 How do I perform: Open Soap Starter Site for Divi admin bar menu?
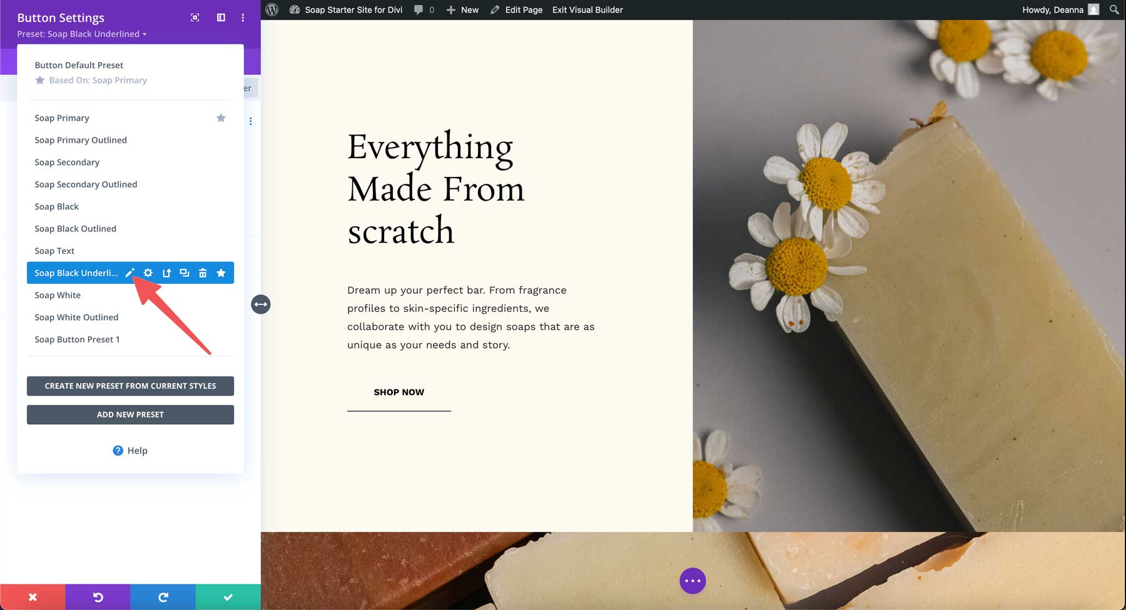346,9
